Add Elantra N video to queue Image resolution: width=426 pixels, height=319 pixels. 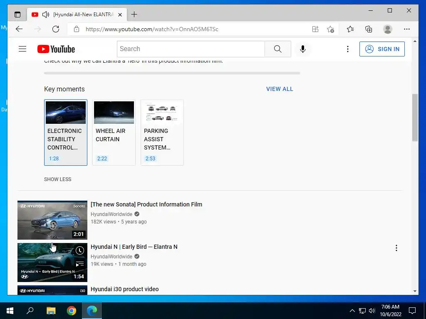pyautogui.click(x=79, y=264)
